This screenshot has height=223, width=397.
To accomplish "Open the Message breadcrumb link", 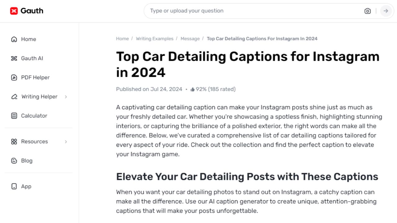I will point(190,38).
